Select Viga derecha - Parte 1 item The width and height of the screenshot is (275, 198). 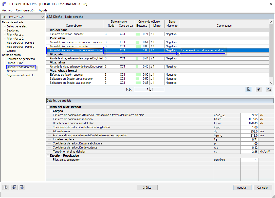(21, 42)
